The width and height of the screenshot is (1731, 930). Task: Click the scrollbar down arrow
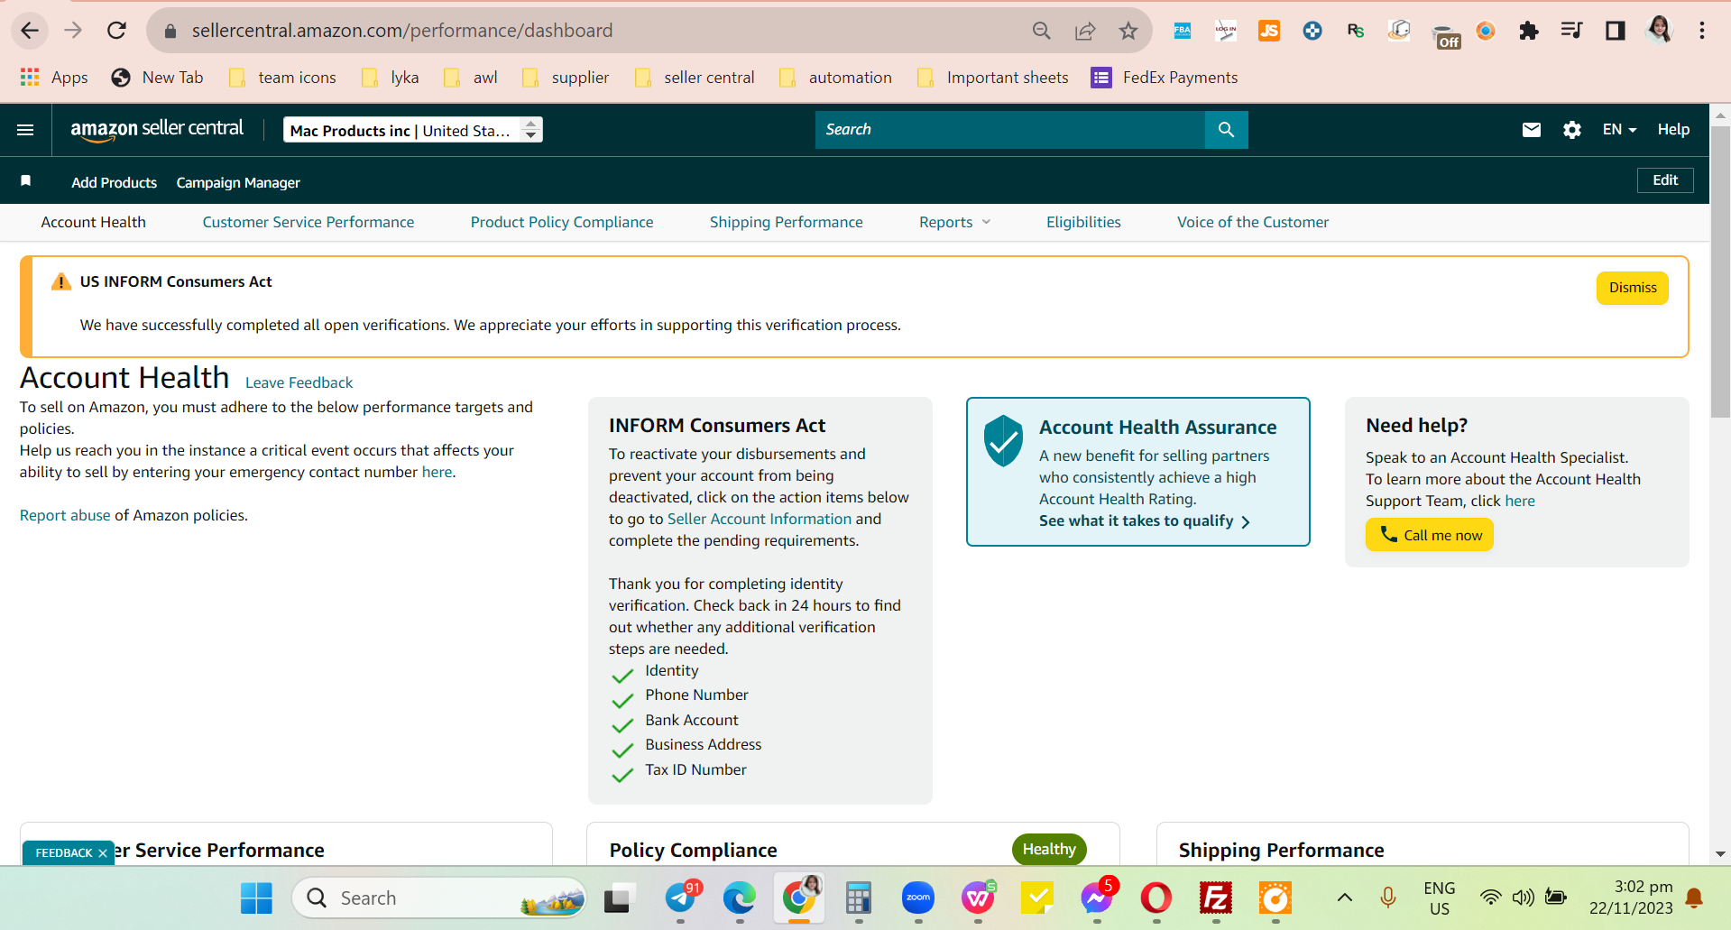click(x=1720, y=853)
